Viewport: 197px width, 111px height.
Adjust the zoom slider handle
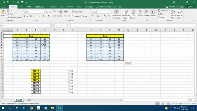tap(181, 104)
